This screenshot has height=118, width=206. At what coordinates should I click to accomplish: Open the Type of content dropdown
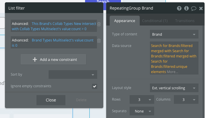174,35
